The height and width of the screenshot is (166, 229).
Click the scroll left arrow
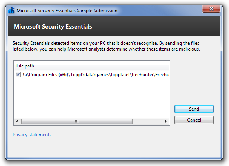17,121
